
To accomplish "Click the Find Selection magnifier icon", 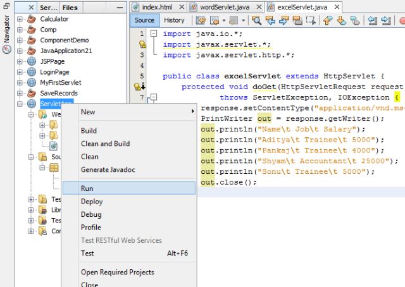I will pos(255,20).
